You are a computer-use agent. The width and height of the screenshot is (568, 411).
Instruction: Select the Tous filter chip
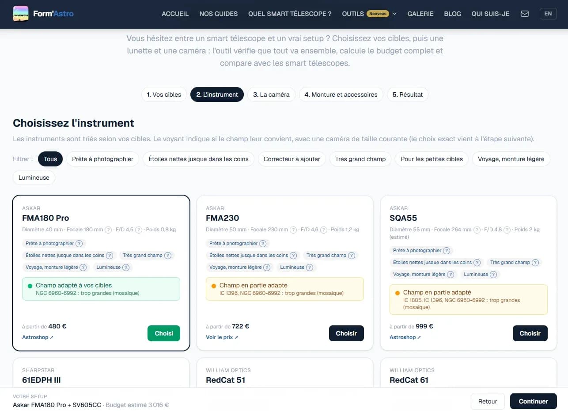click(x=50, y=159)
